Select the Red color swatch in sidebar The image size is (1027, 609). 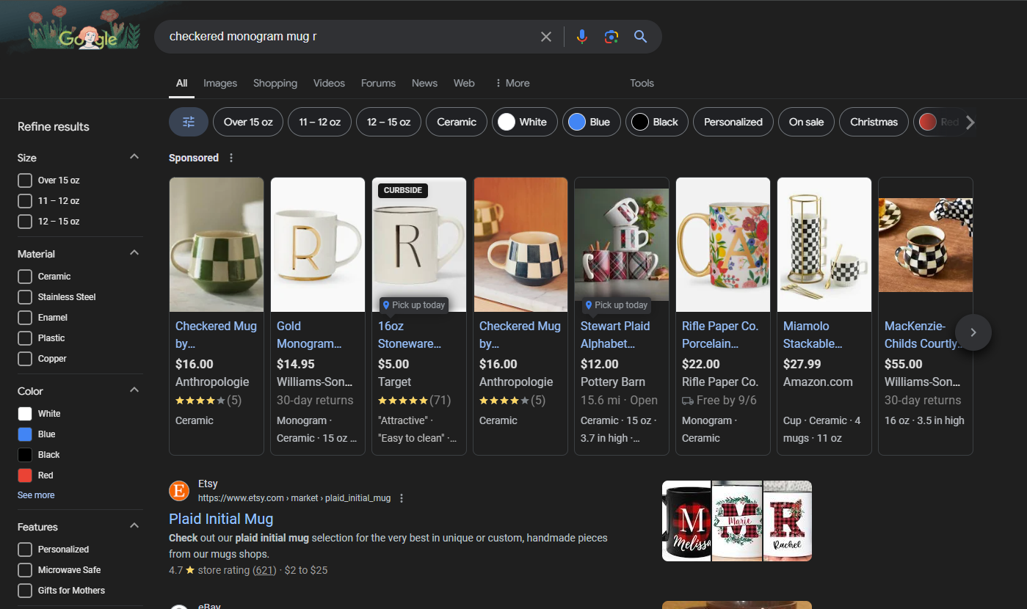[25, 475]
